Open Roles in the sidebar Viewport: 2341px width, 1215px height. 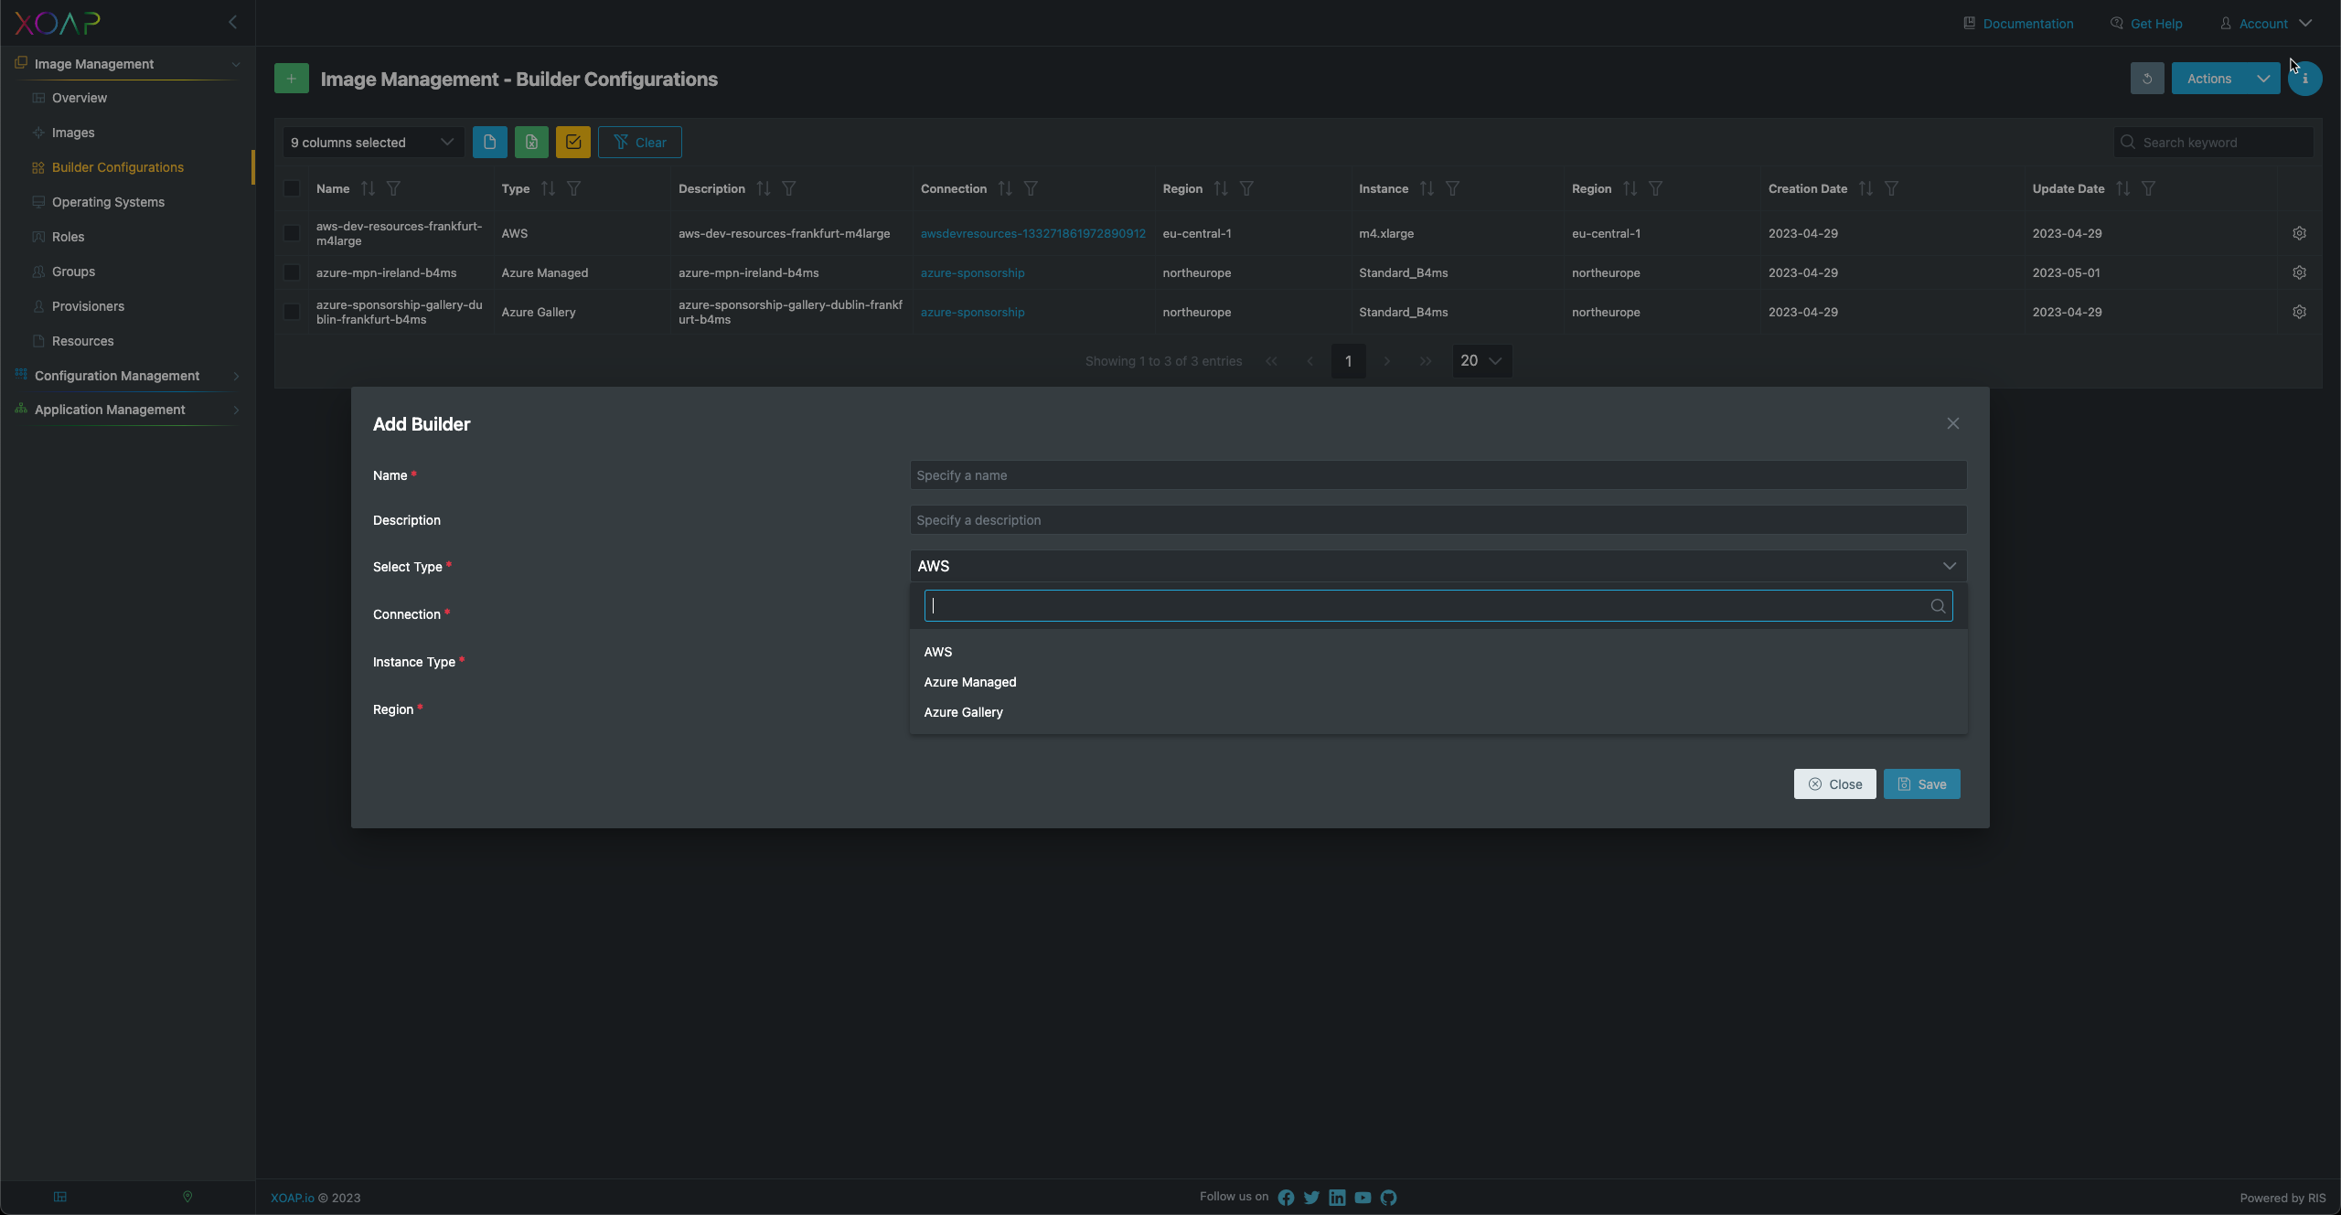click(x=68, y=237)
